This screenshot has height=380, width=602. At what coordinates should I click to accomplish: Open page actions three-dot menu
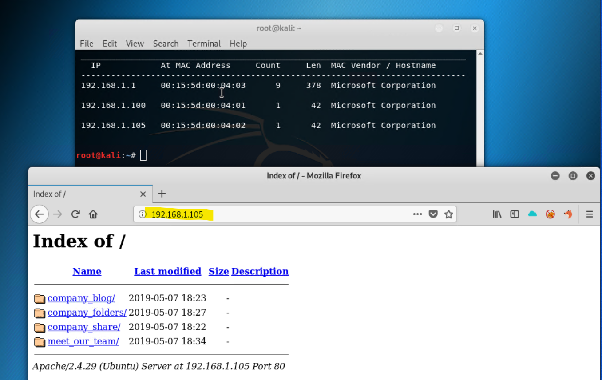(417, 214)
